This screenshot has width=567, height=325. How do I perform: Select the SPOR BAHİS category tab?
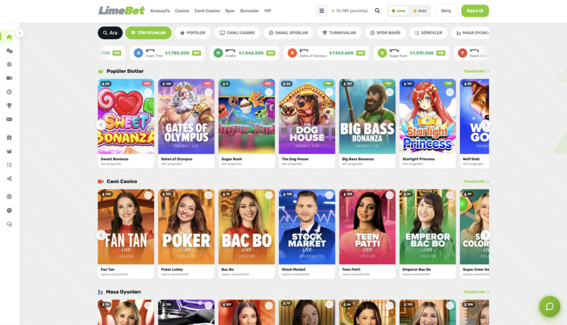(385, 33)
